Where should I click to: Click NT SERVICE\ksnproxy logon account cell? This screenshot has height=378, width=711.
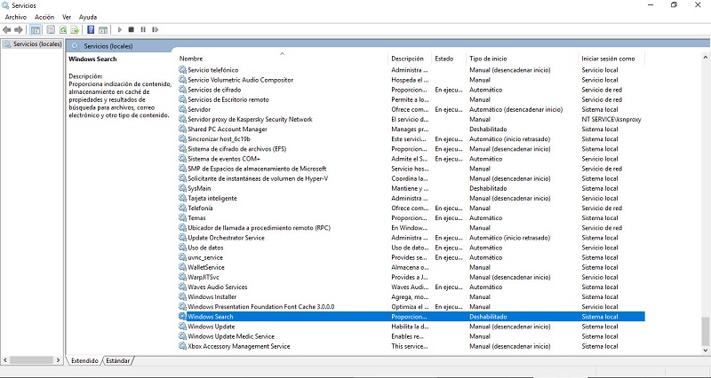[x=611, y=120]
